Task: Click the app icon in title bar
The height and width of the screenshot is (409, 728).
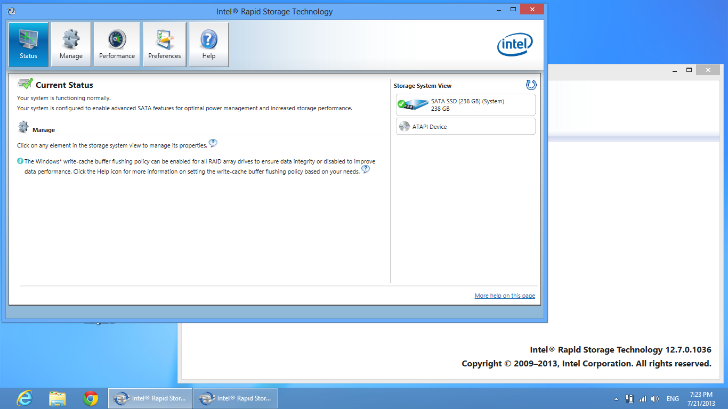Action: [11, 11]
